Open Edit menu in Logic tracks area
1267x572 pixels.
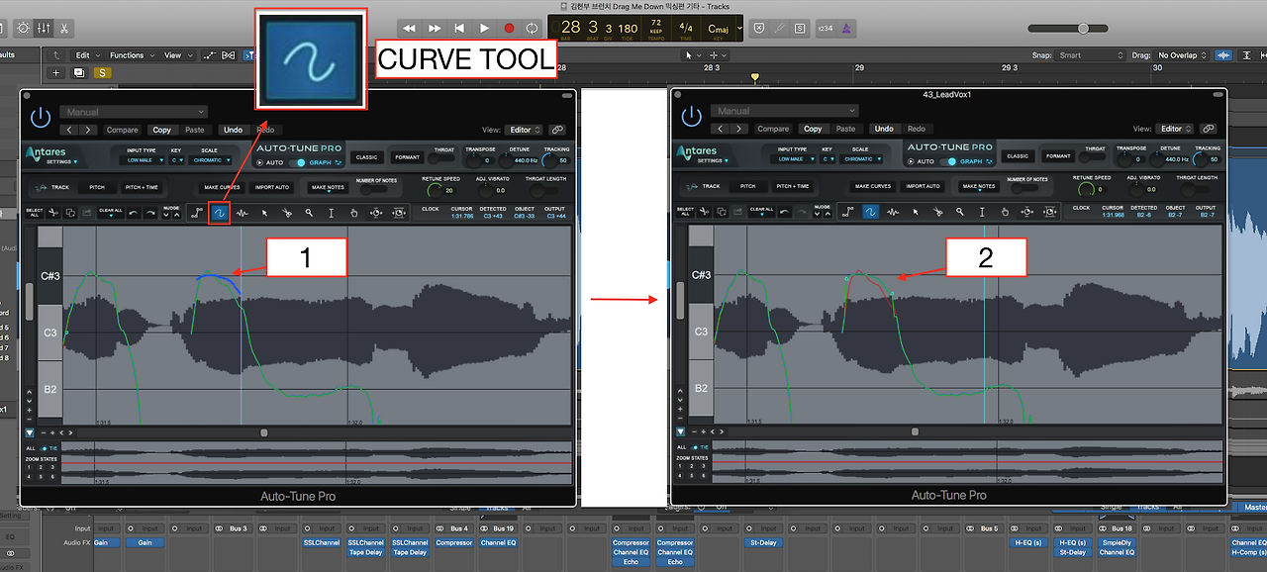85,55
